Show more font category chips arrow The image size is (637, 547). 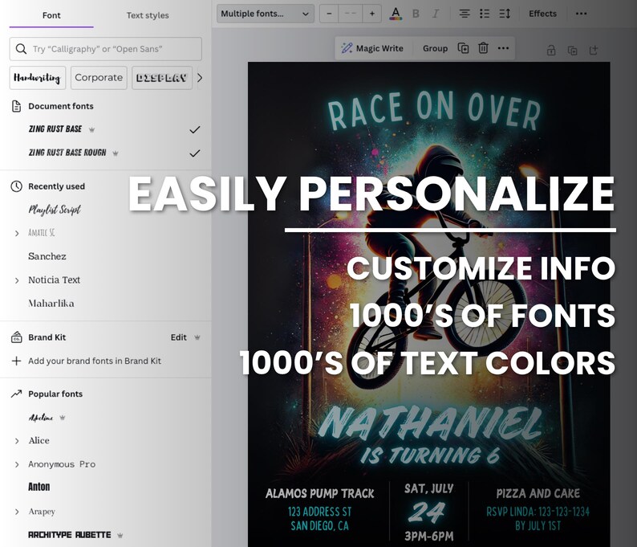click(x=200, y=78)
